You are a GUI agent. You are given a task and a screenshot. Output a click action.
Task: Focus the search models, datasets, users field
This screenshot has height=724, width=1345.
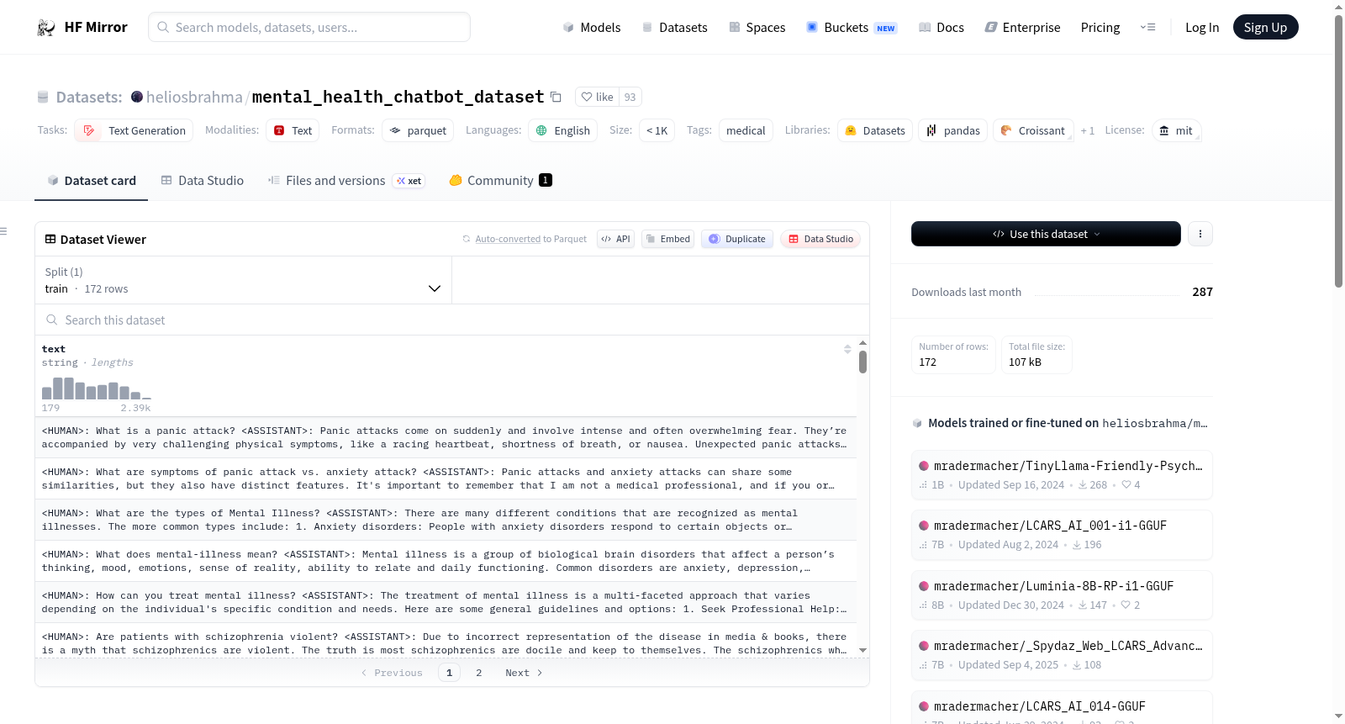coord(309,27)
